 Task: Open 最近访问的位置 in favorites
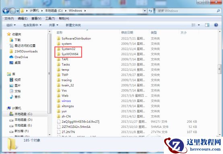[23, 45]
